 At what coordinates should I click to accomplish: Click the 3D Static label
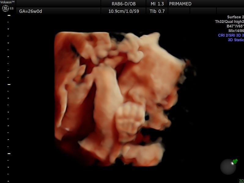click(236, 40)
